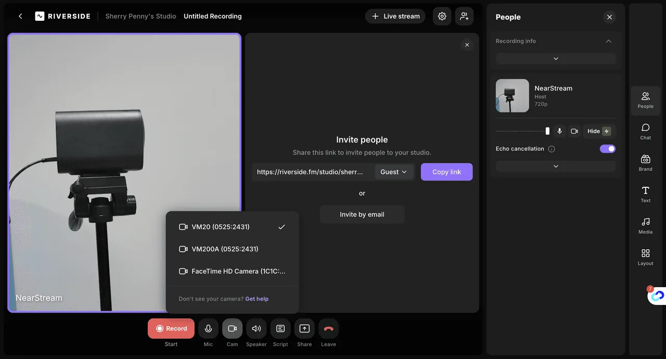Open the People sidebar tab

click(646, 100)
